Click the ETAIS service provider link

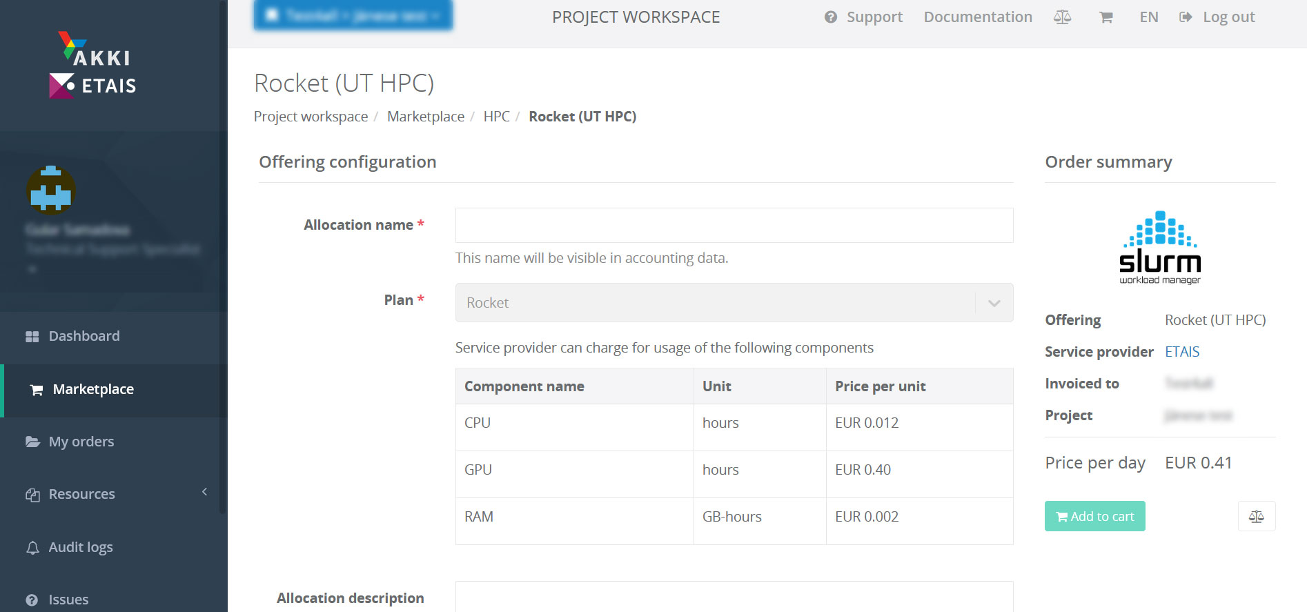point(1182,352)
